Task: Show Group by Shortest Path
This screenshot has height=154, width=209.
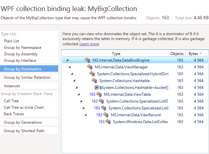Action: click(24, 131)
